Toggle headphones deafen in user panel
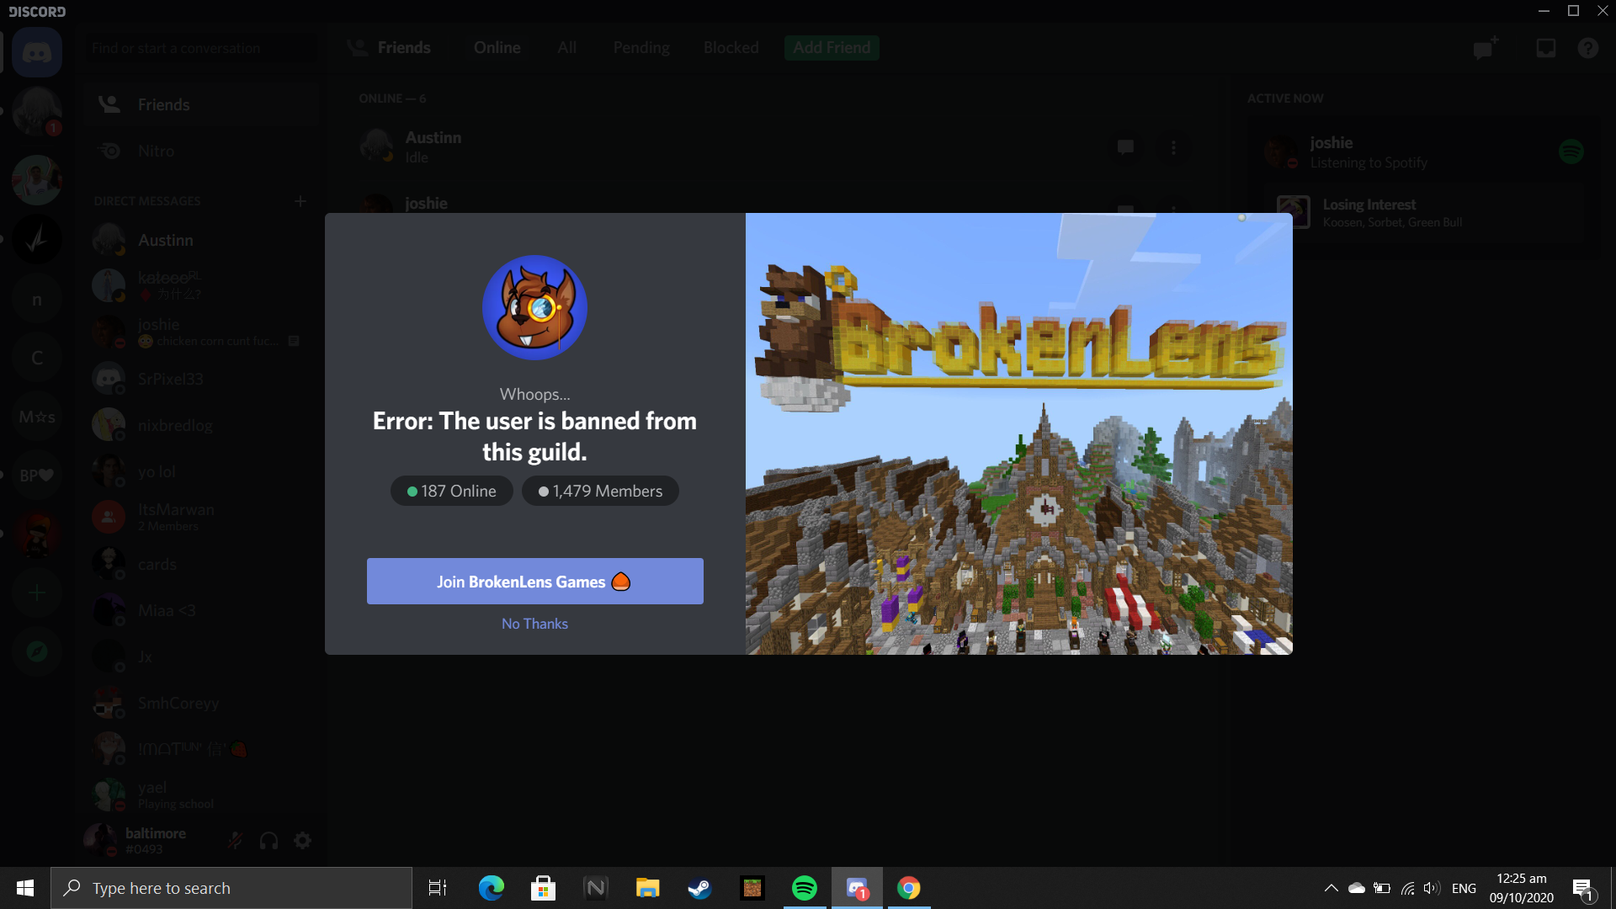The height and width of the screenshot is (909, 1616). pyautogui.click(x=268, y=840)
